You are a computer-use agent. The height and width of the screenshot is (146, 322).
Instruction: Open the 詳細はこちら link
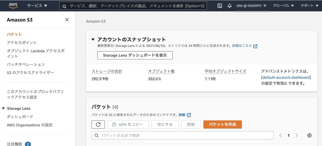[x=242, y=46]
